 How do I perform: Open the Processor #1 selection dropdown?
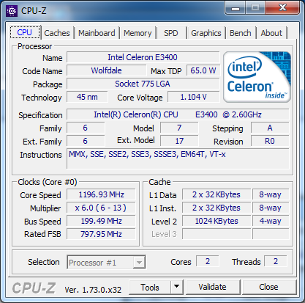click(x=106, y=263)
